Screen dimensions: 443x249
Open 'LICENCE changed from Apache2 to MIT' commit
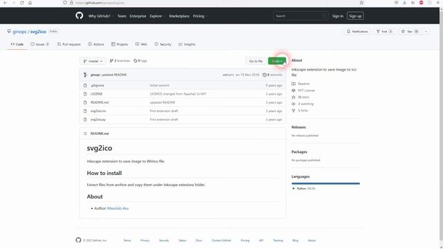(x=178, y=94)
